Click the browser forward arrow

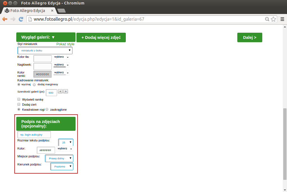13,19
